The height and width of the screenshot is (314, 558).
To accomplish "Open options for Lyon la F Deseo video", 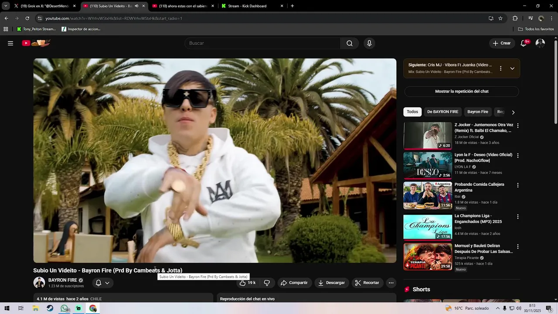I will (518, 156).
